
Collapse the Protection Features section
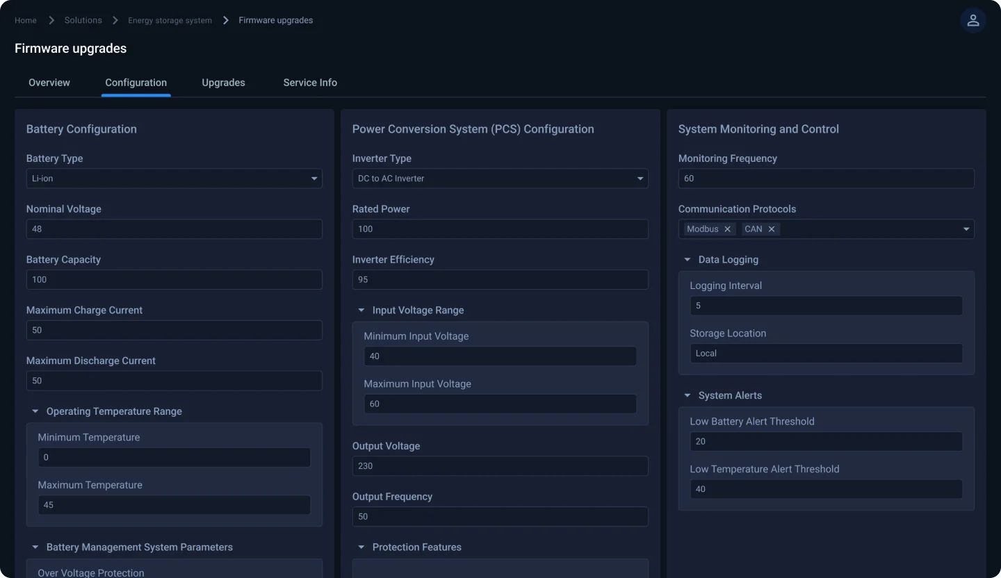361,547
